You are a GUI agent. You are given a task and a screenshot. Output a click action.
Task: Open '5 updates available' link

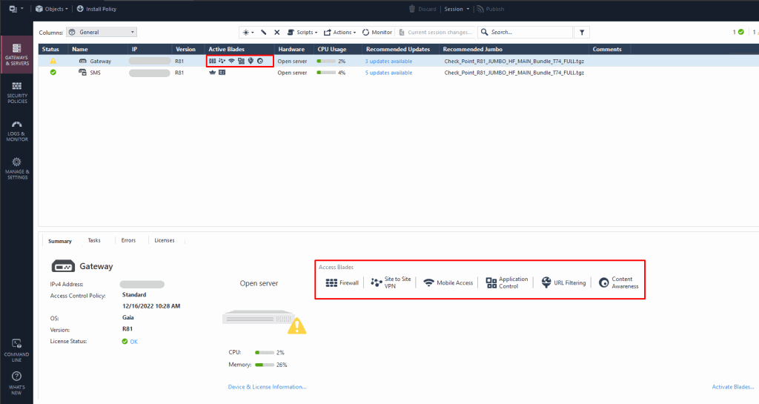pyautogui.click(x=388, y=73)
